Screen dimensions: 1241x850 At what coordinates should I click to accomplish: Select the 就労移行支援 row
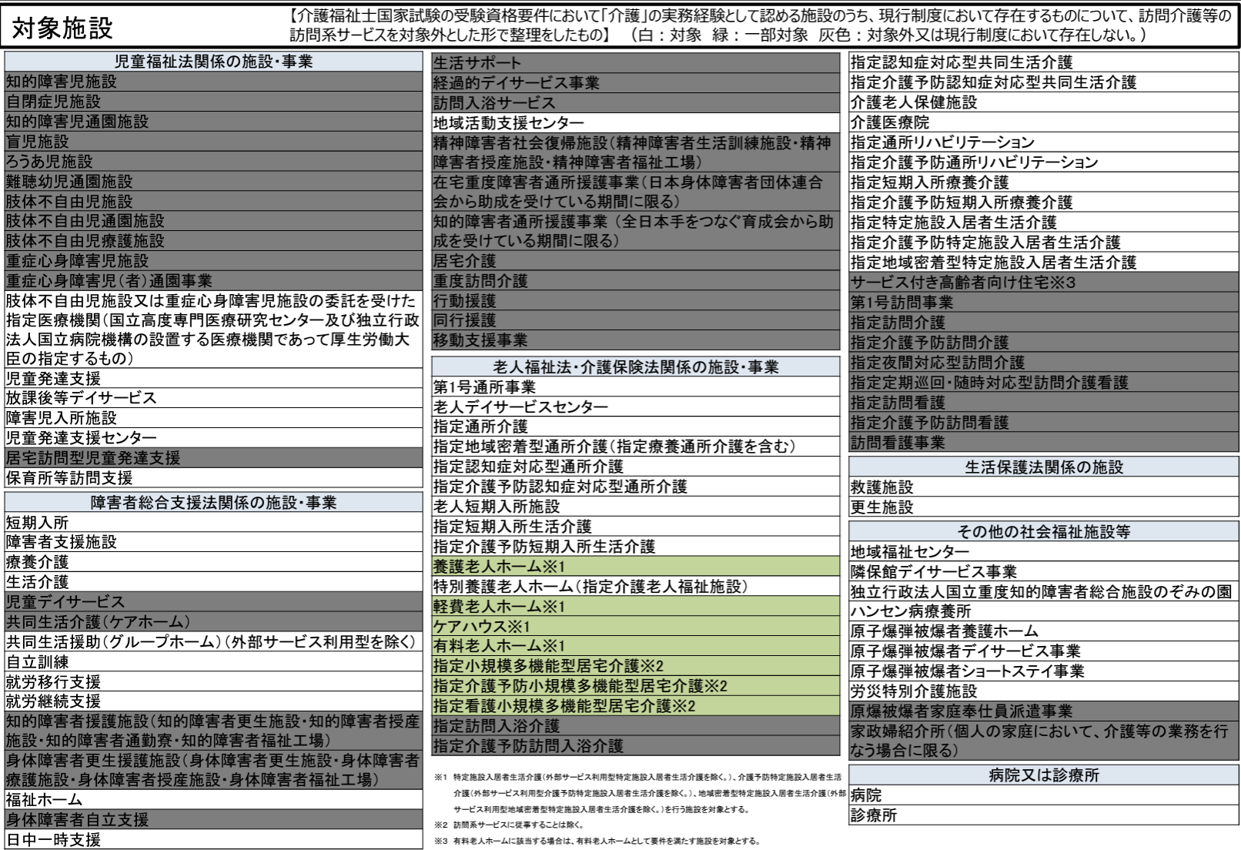pyautogui.click(x=213, y=682)
